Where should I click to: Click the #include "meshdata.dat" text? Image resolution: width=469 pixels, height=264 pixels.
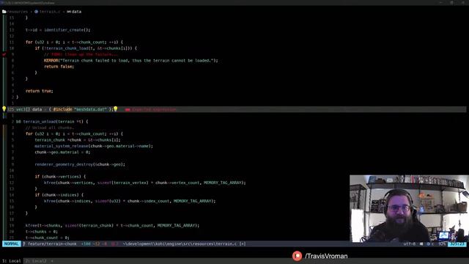tap(80, 109)
